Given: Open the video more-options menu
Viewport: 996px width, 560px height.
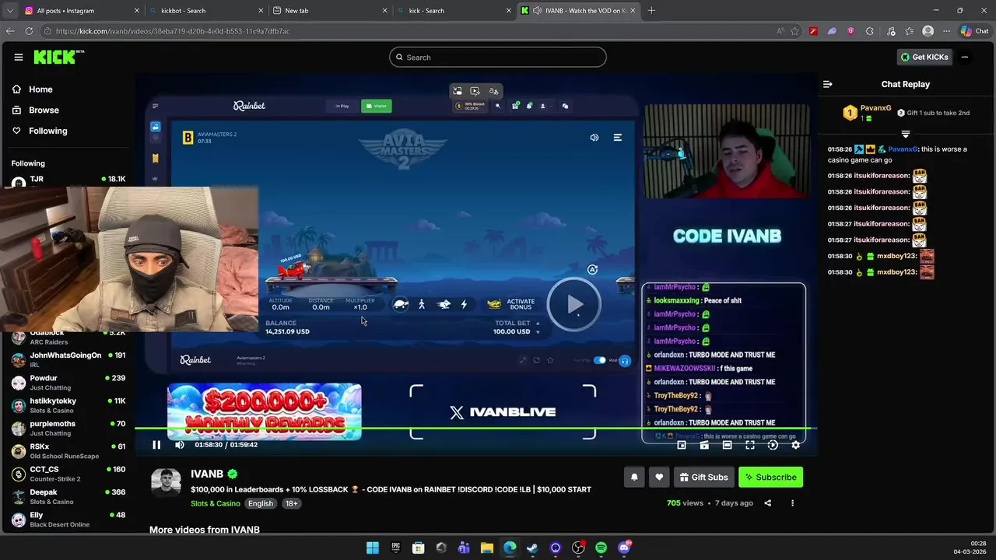Looking at the screenshot, I should tap(792, 503).
